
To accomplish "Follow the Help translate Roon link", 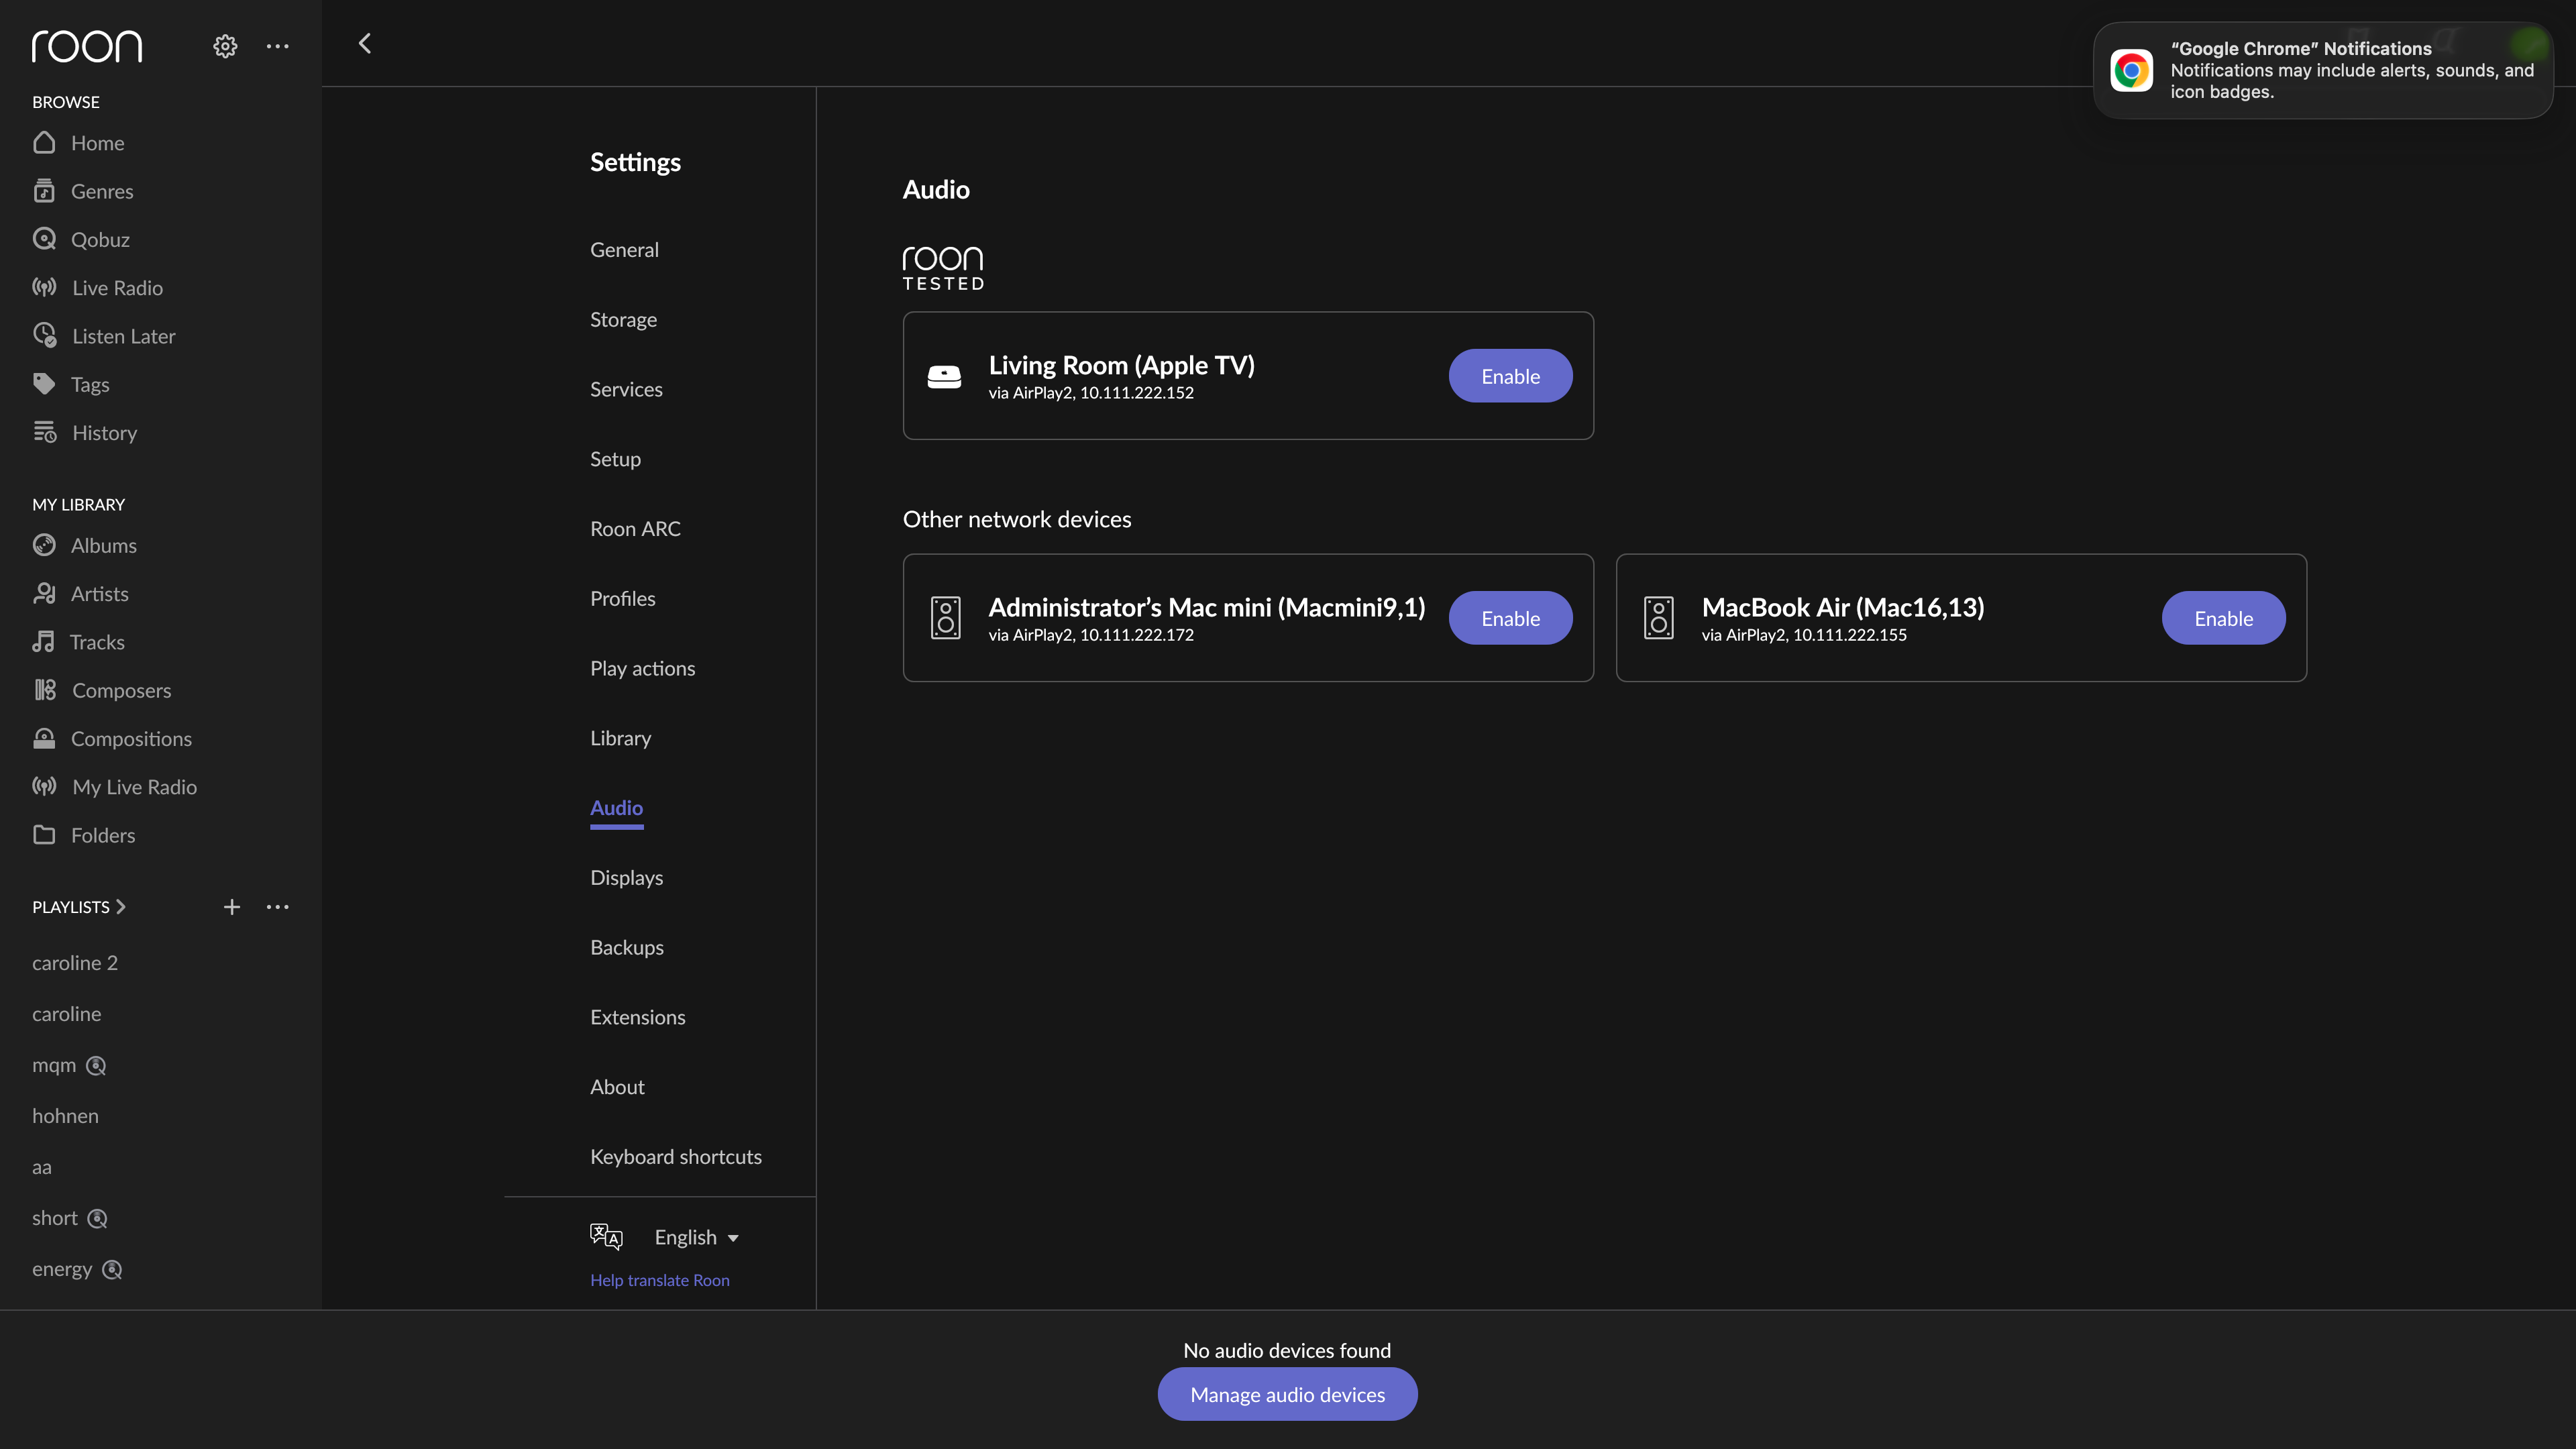I will pyautogui.click(x=659, y=1280).
